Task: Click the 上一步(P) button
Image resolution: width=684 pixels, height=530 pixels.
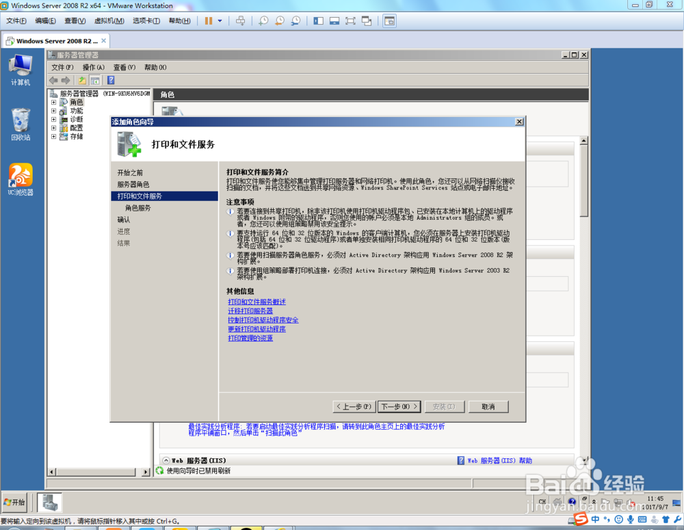Action: pos(354,406)
